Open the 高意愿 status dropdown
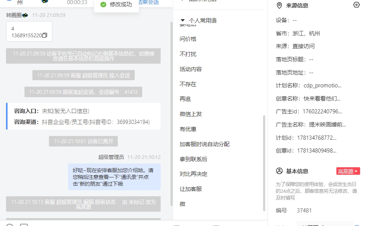Viewport: 368px width, 226px height. (x=348, y=171)
